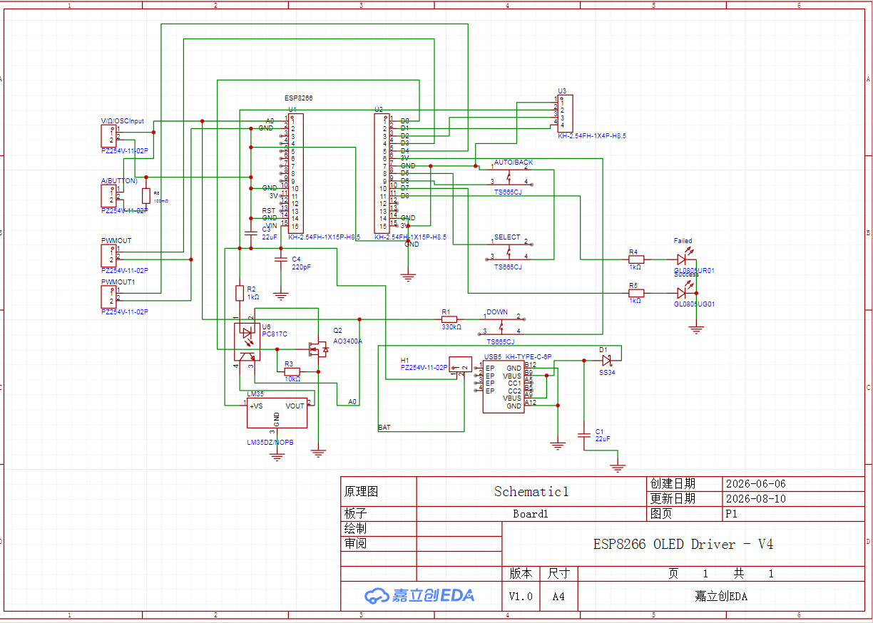Click the 'KH-TYPE-C-6P' connector label

click(x=529, y=356)
